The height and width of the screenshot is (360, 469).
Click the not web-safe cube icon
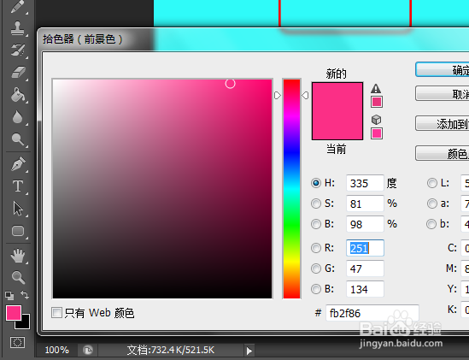376,120
